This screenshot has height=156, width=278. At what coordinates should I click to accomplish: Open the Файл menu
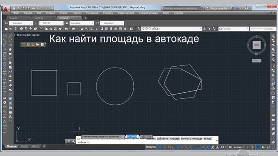[17, 13]
